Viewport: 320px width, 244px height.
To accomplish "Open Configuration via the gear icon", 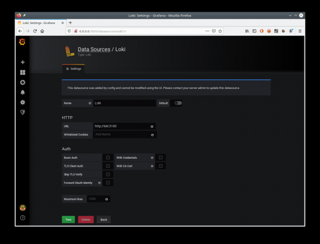I will pyautogui.click(x=22, y=102).
